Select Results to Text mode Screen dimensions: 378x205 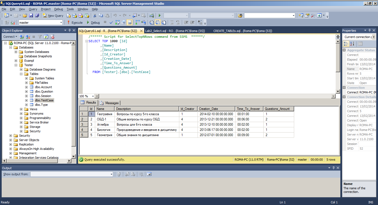click(x=151, y=22)
